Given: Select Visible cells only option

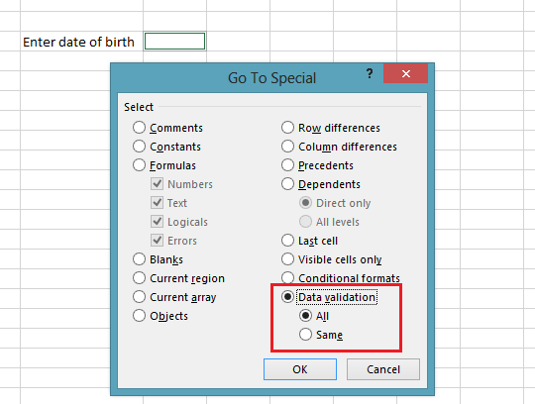Looking at the screenshot, I should tap(287, 259).
